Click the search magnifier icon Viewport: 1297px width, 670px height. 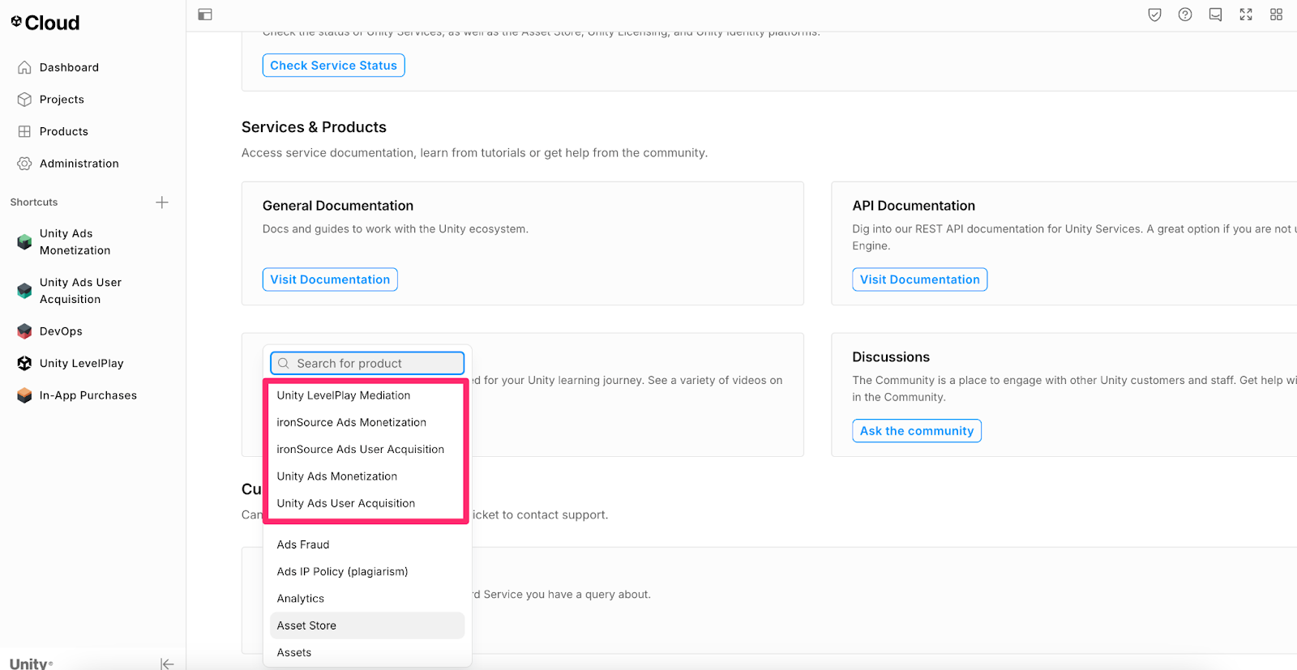[284, 364]
